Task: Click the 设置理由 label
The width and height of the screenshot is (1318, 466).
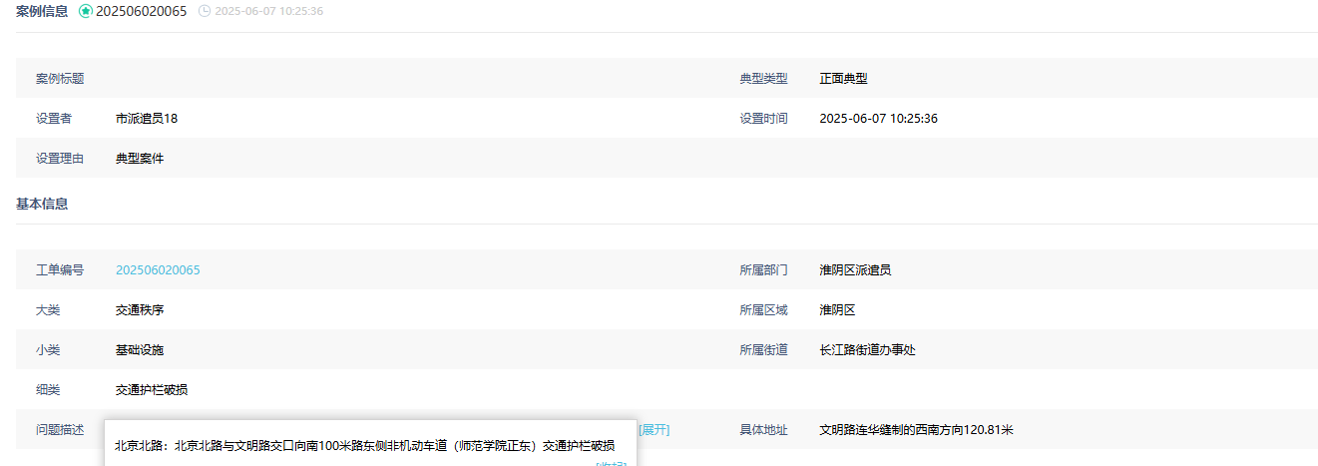Action: (60, 159)
